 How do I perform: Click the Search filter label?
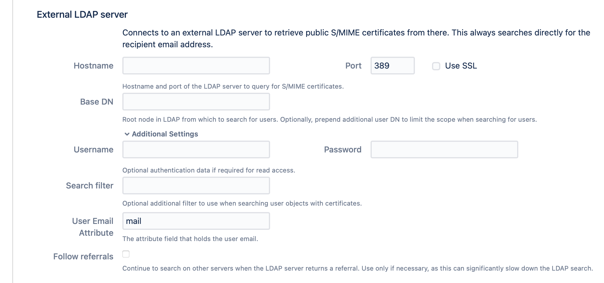point(90,186)
